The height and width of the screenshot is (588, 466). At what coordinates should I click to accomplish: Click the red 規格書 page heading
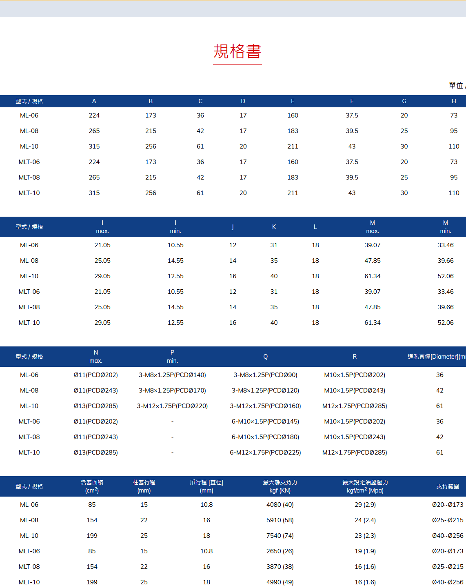point(237,52)
